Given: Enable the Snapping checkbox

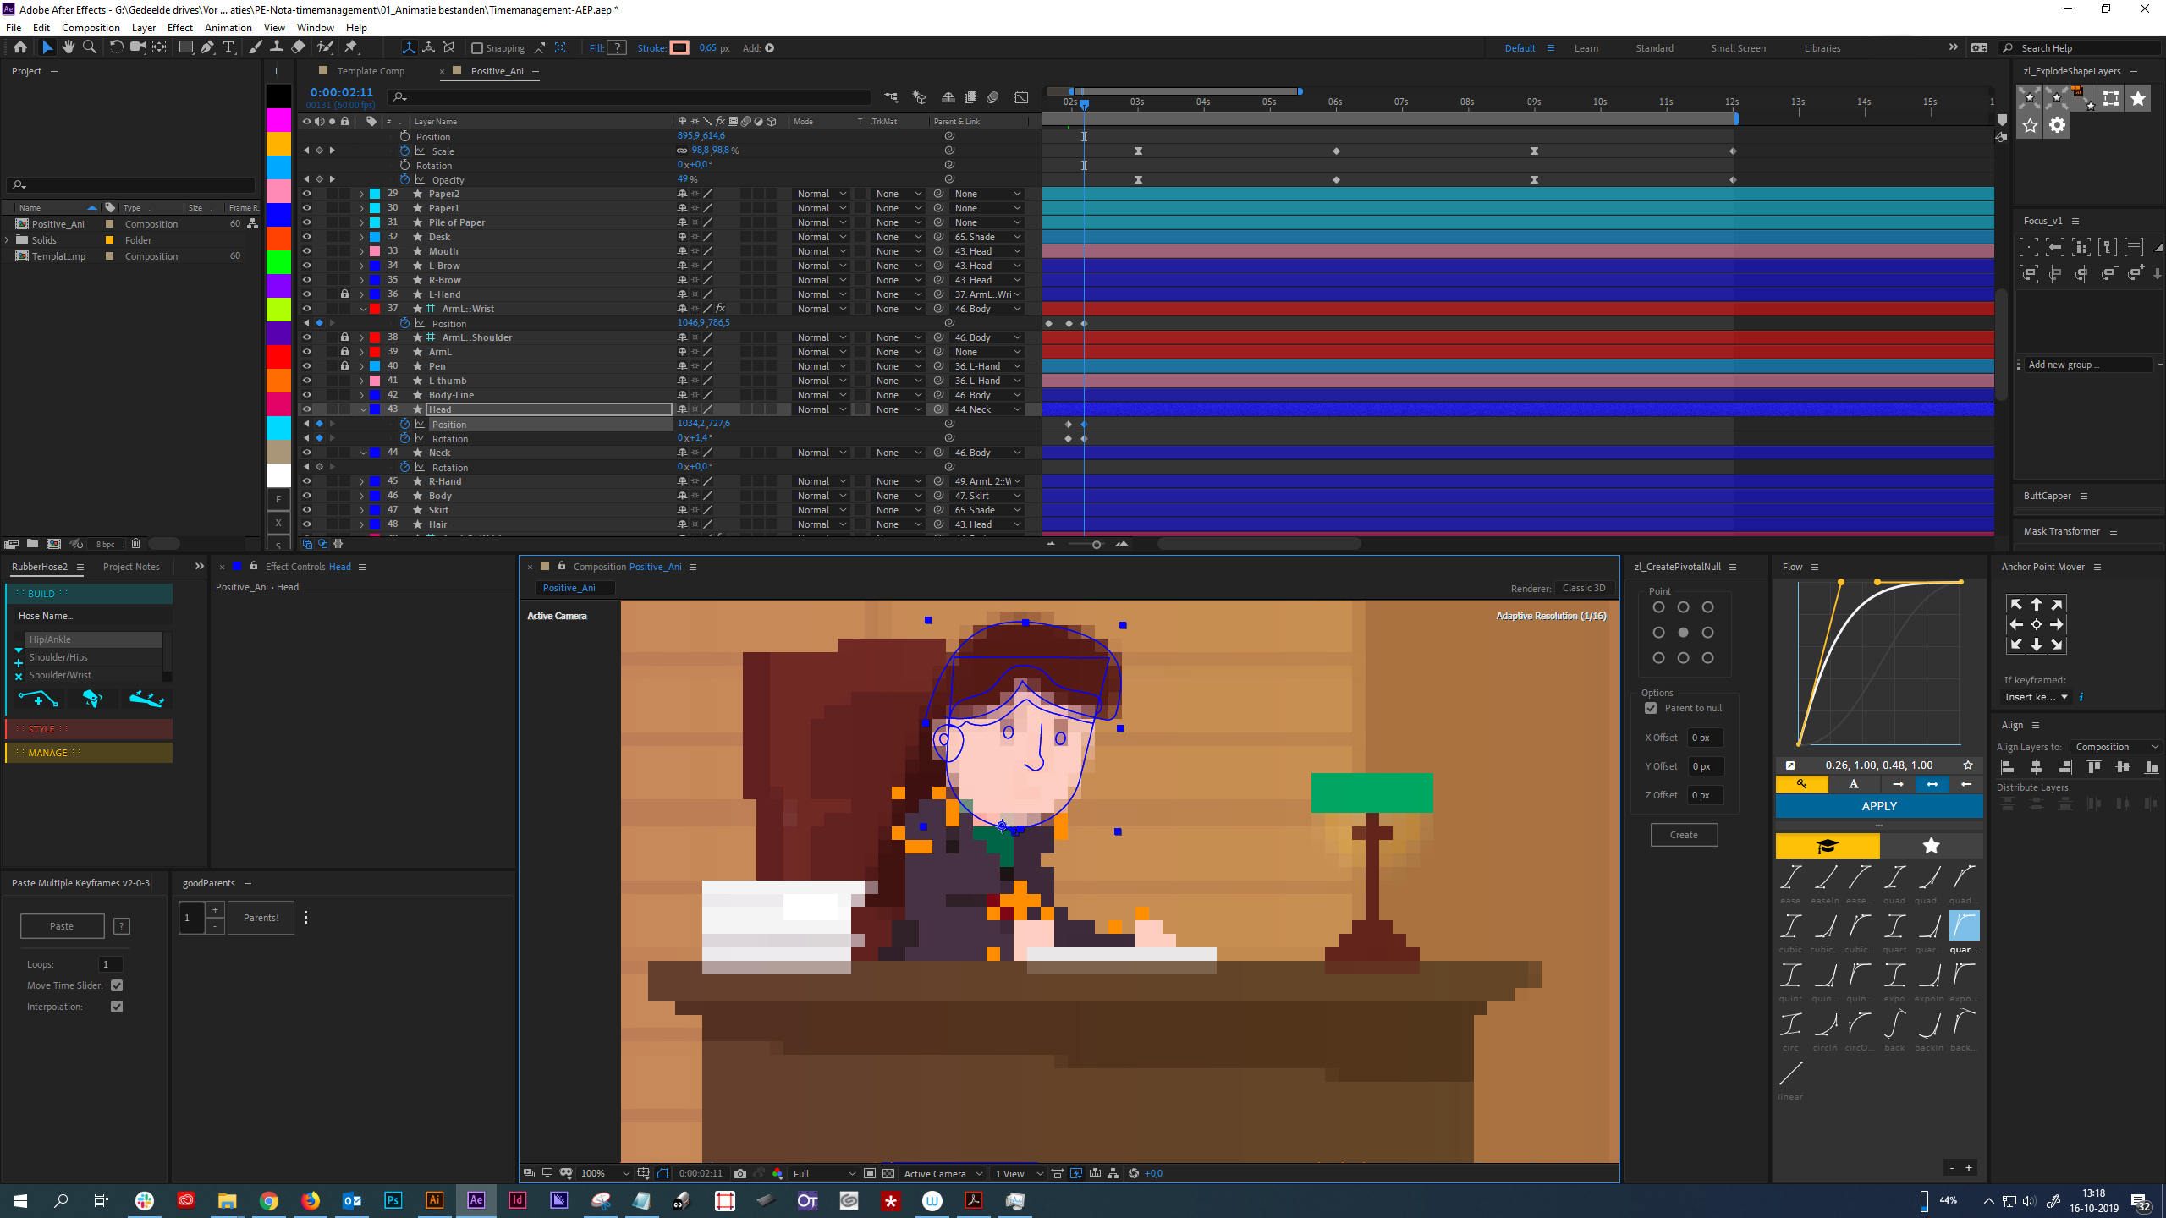Looking at the screenshot, I should 479,48.
